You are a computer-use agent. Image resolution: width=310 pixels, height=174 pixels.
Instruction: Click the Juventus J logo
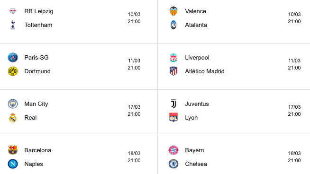tap(173, 104)
